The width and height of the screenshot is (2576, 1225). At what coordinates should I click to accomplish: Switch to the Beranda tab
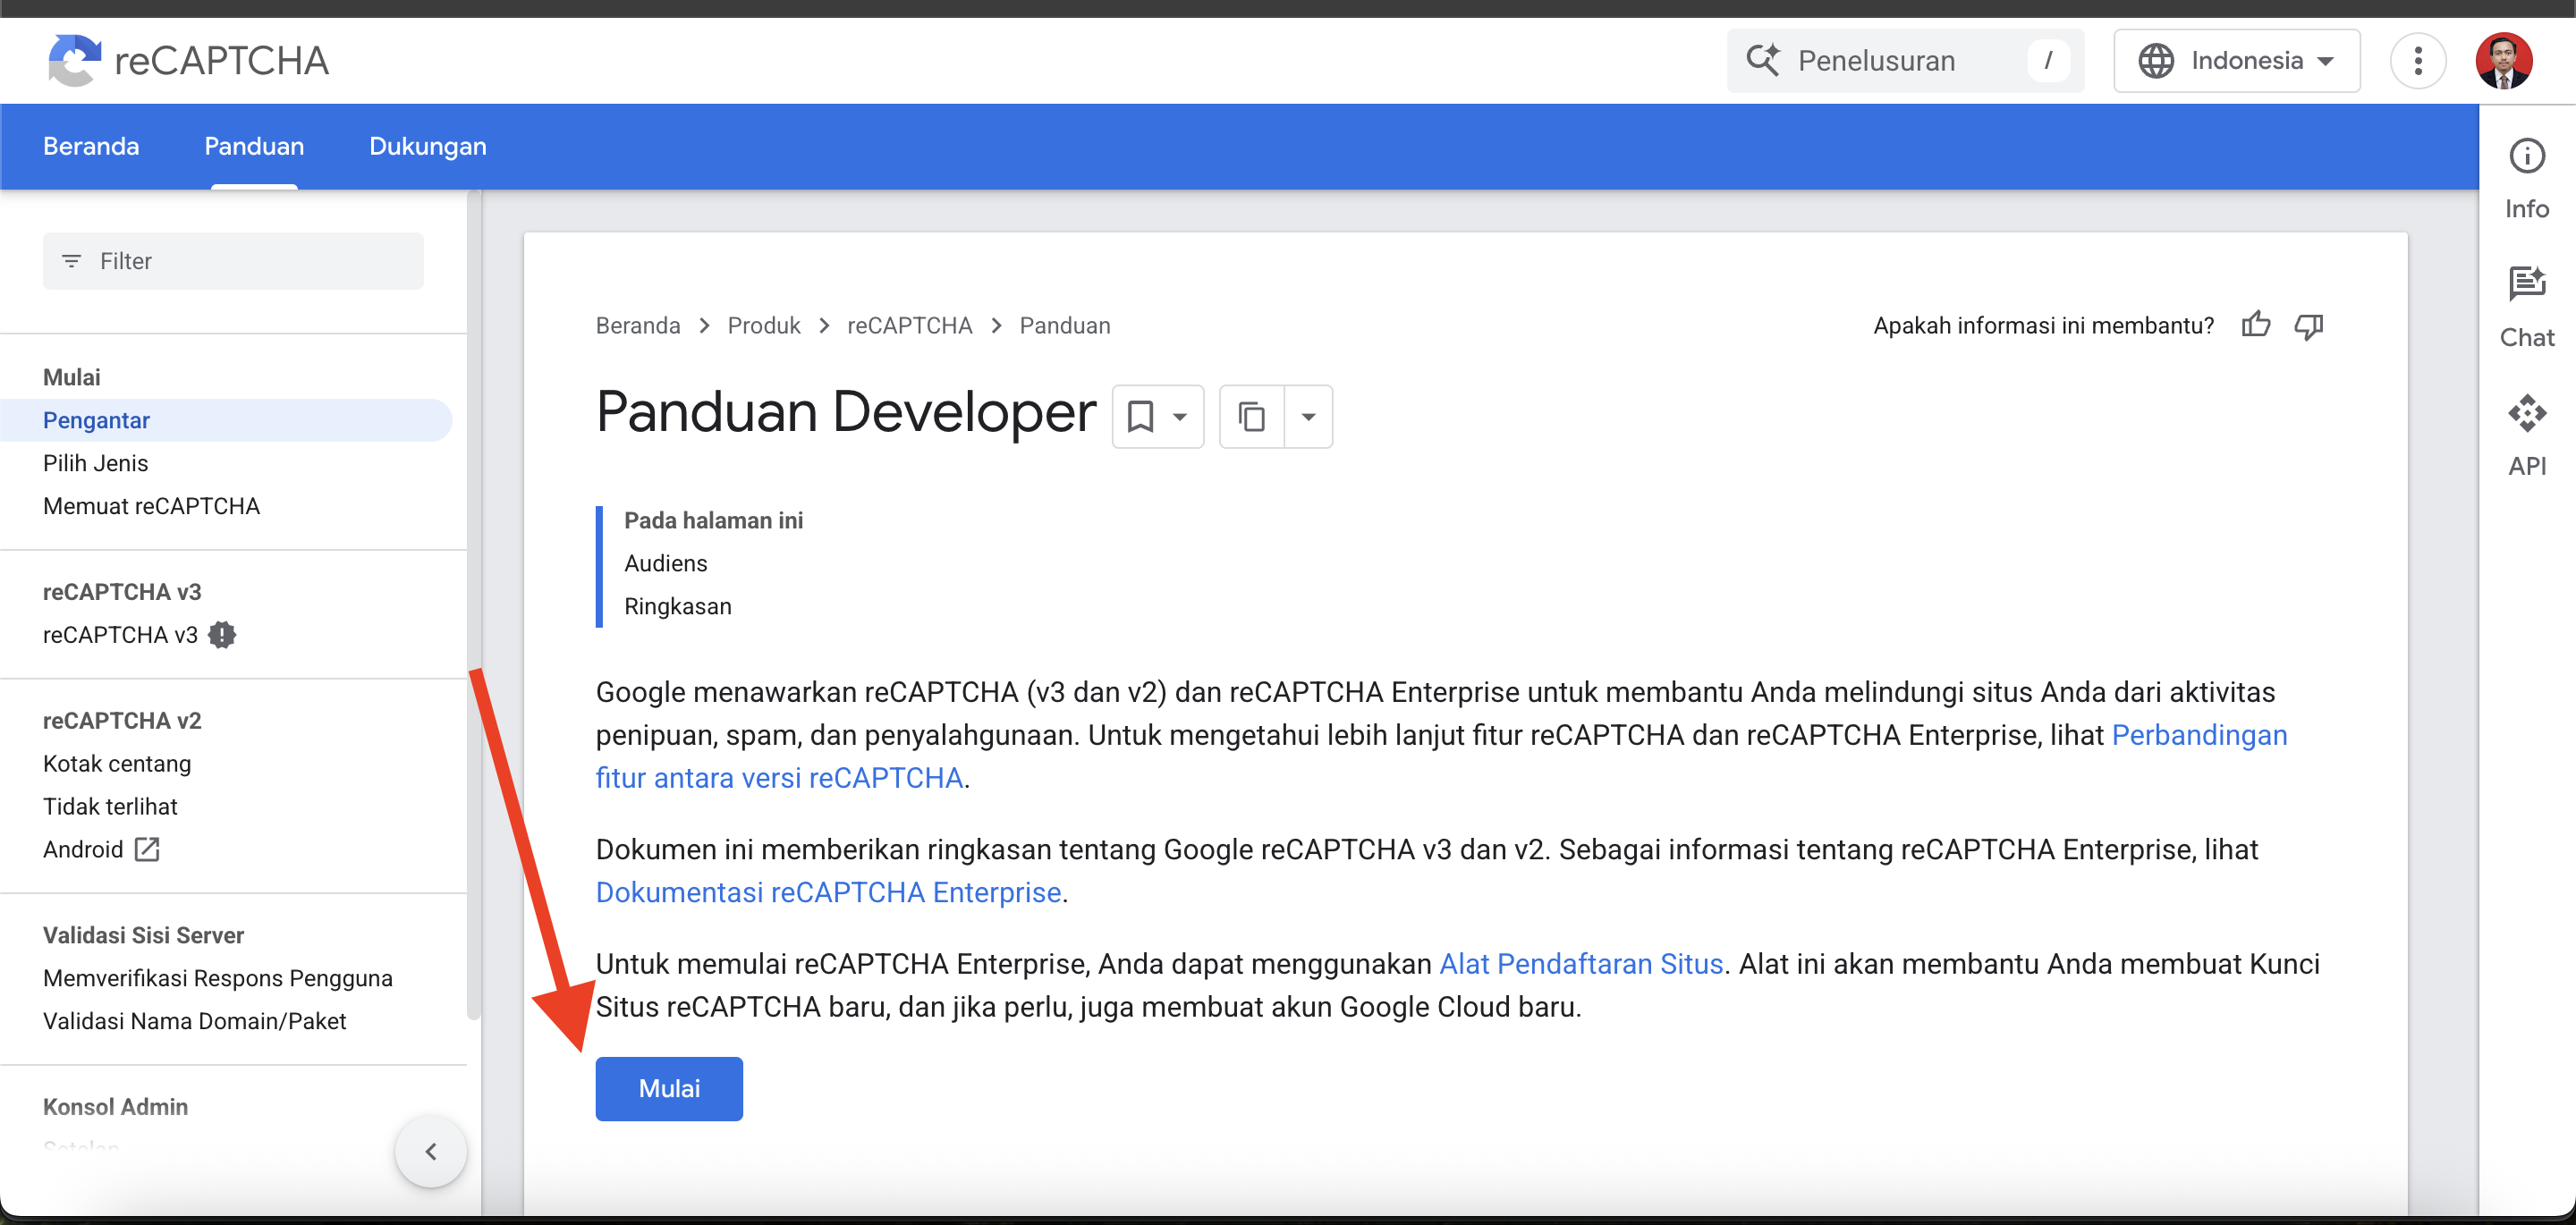[x=91, y=146]
